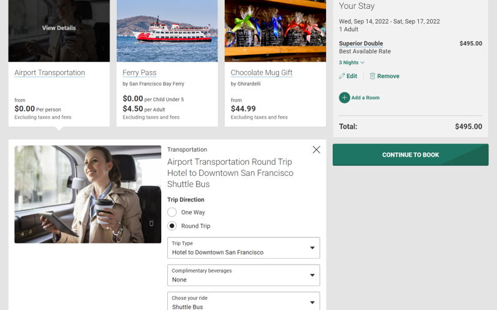Click the chocolate gift mugs thumbnail
The height and width of the screenshot is (310, 497).
[275, 31]
